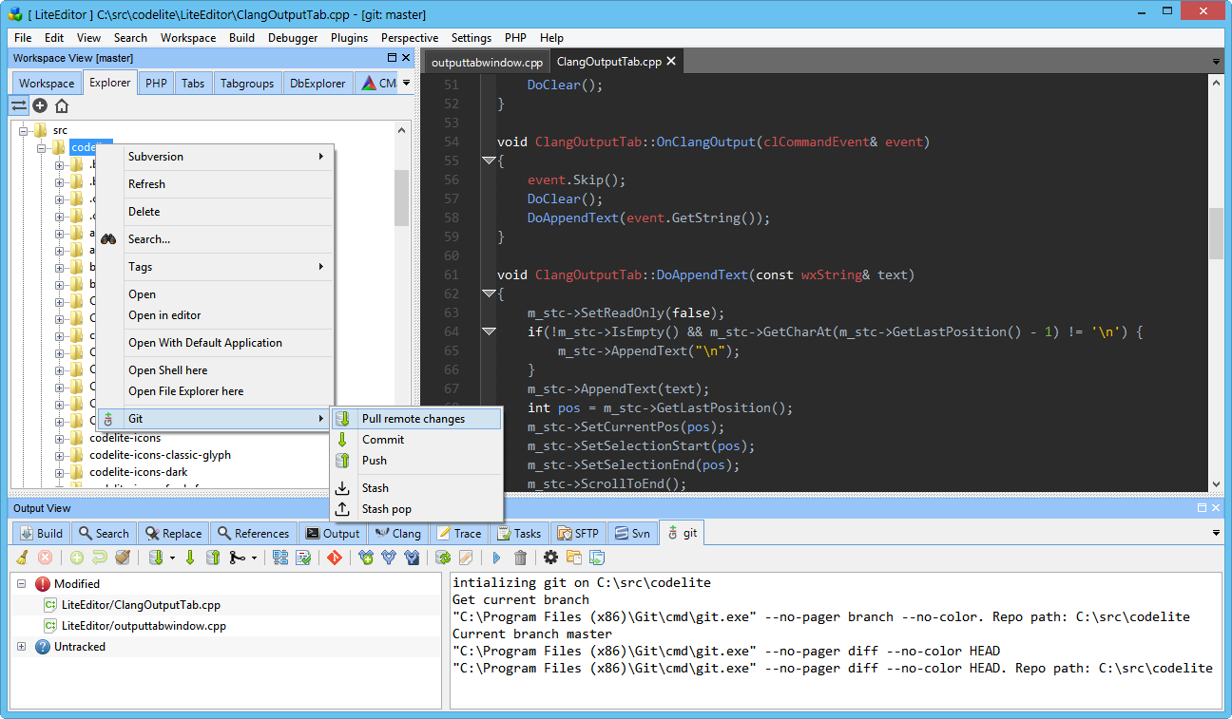The image size is (1232, 719).
Task: Collapse the code fold marker at line 64
Action: (x=489, y=331)
